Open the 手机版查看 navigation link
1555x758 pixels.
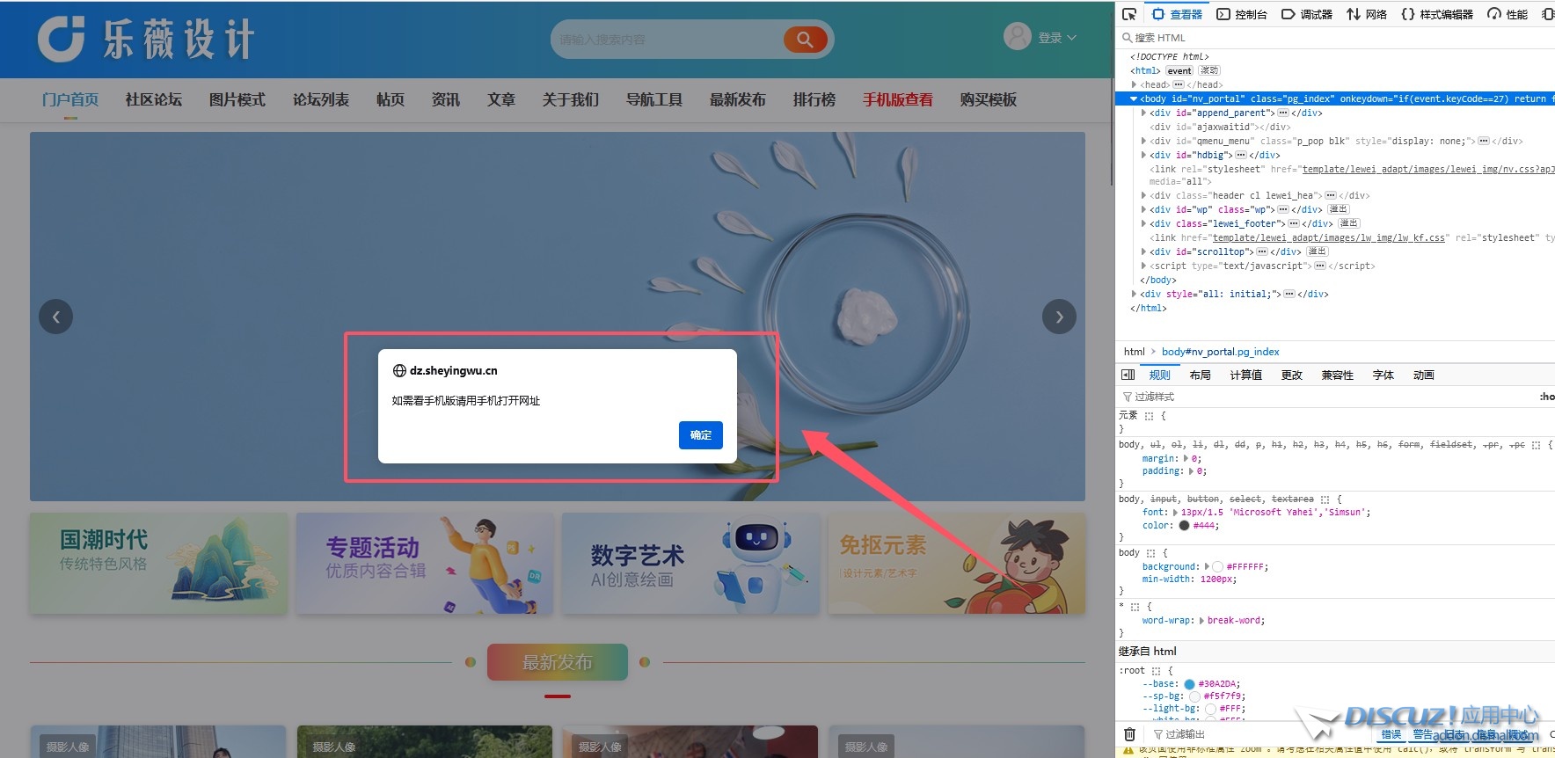tap(897, 100)
